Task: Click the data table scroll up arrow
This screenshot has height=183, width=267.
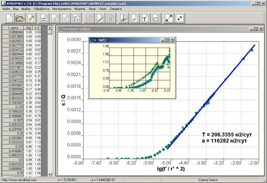Action: click(x=50, y=28)
